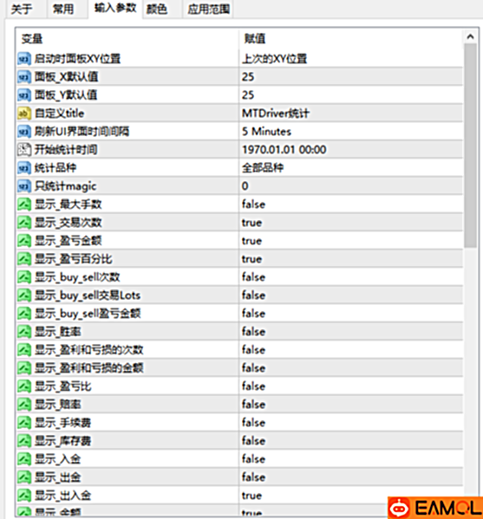Toggle the false value for 显示_最大手数
This screenshot has width=483, height=519.
pyautogui.click(x=351, y=204)
